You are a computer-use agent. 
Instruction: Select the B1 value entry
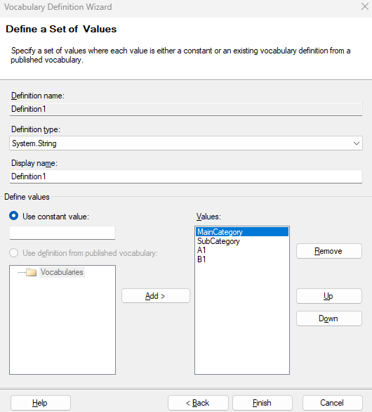coord(201,259)
